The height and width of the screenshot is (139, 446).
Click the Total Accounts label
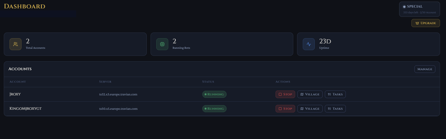pyautogui.click(x=35, y=48)
